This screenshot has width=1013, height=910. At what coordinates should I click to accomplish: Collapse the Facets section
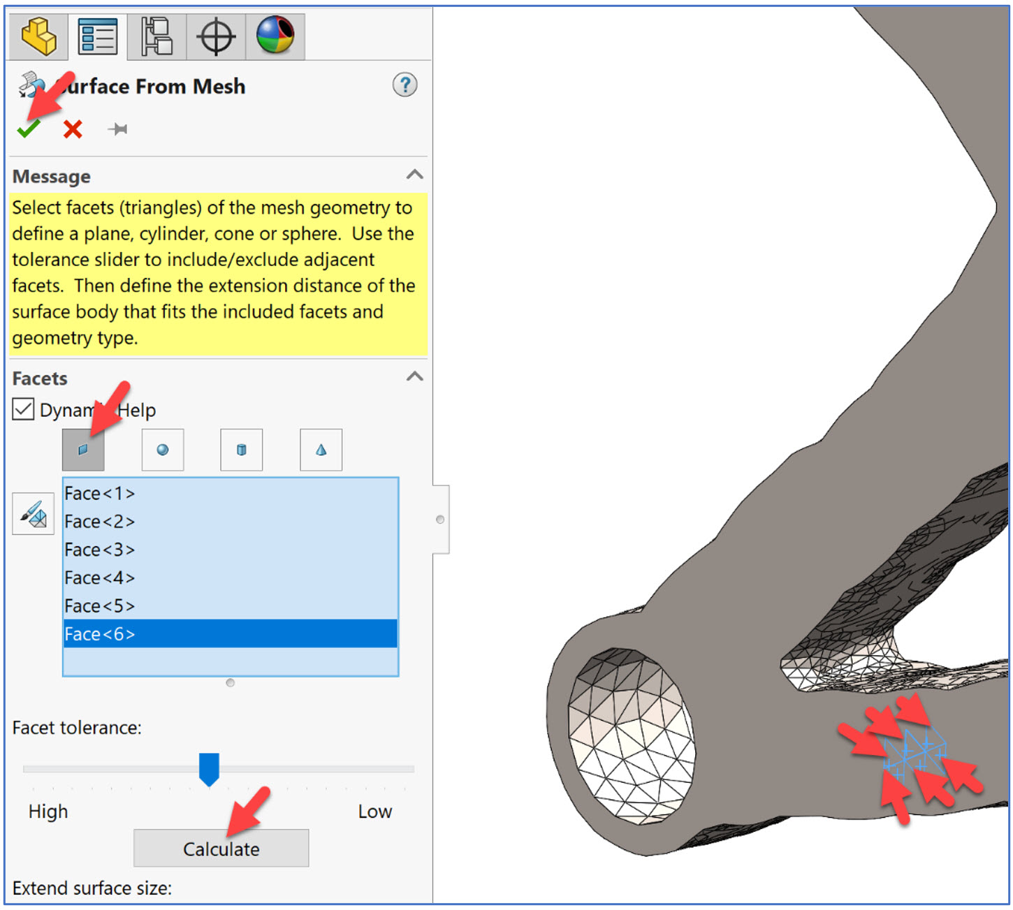click(414, 376)
